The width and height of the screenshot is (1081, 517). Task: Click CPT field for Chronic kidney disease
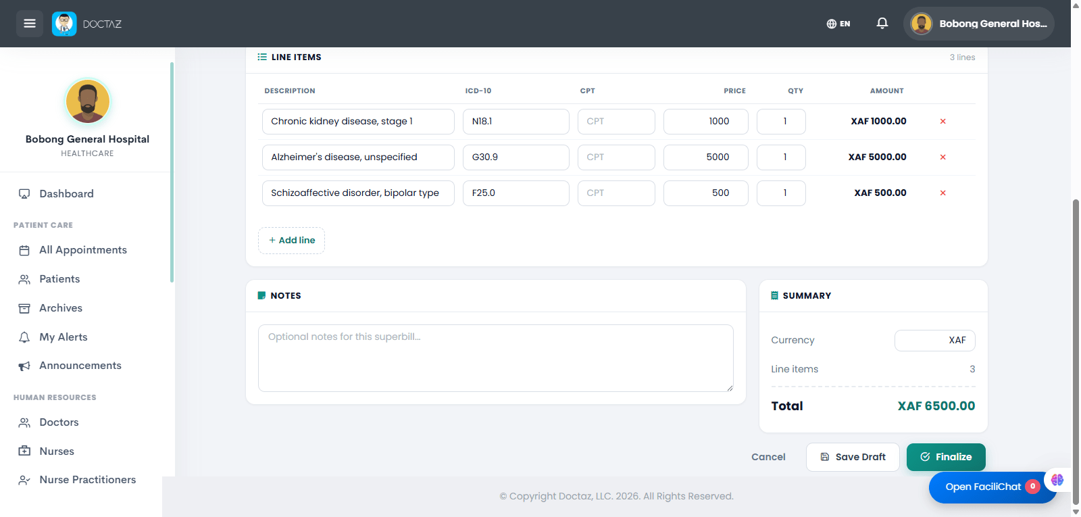[616, 122]
